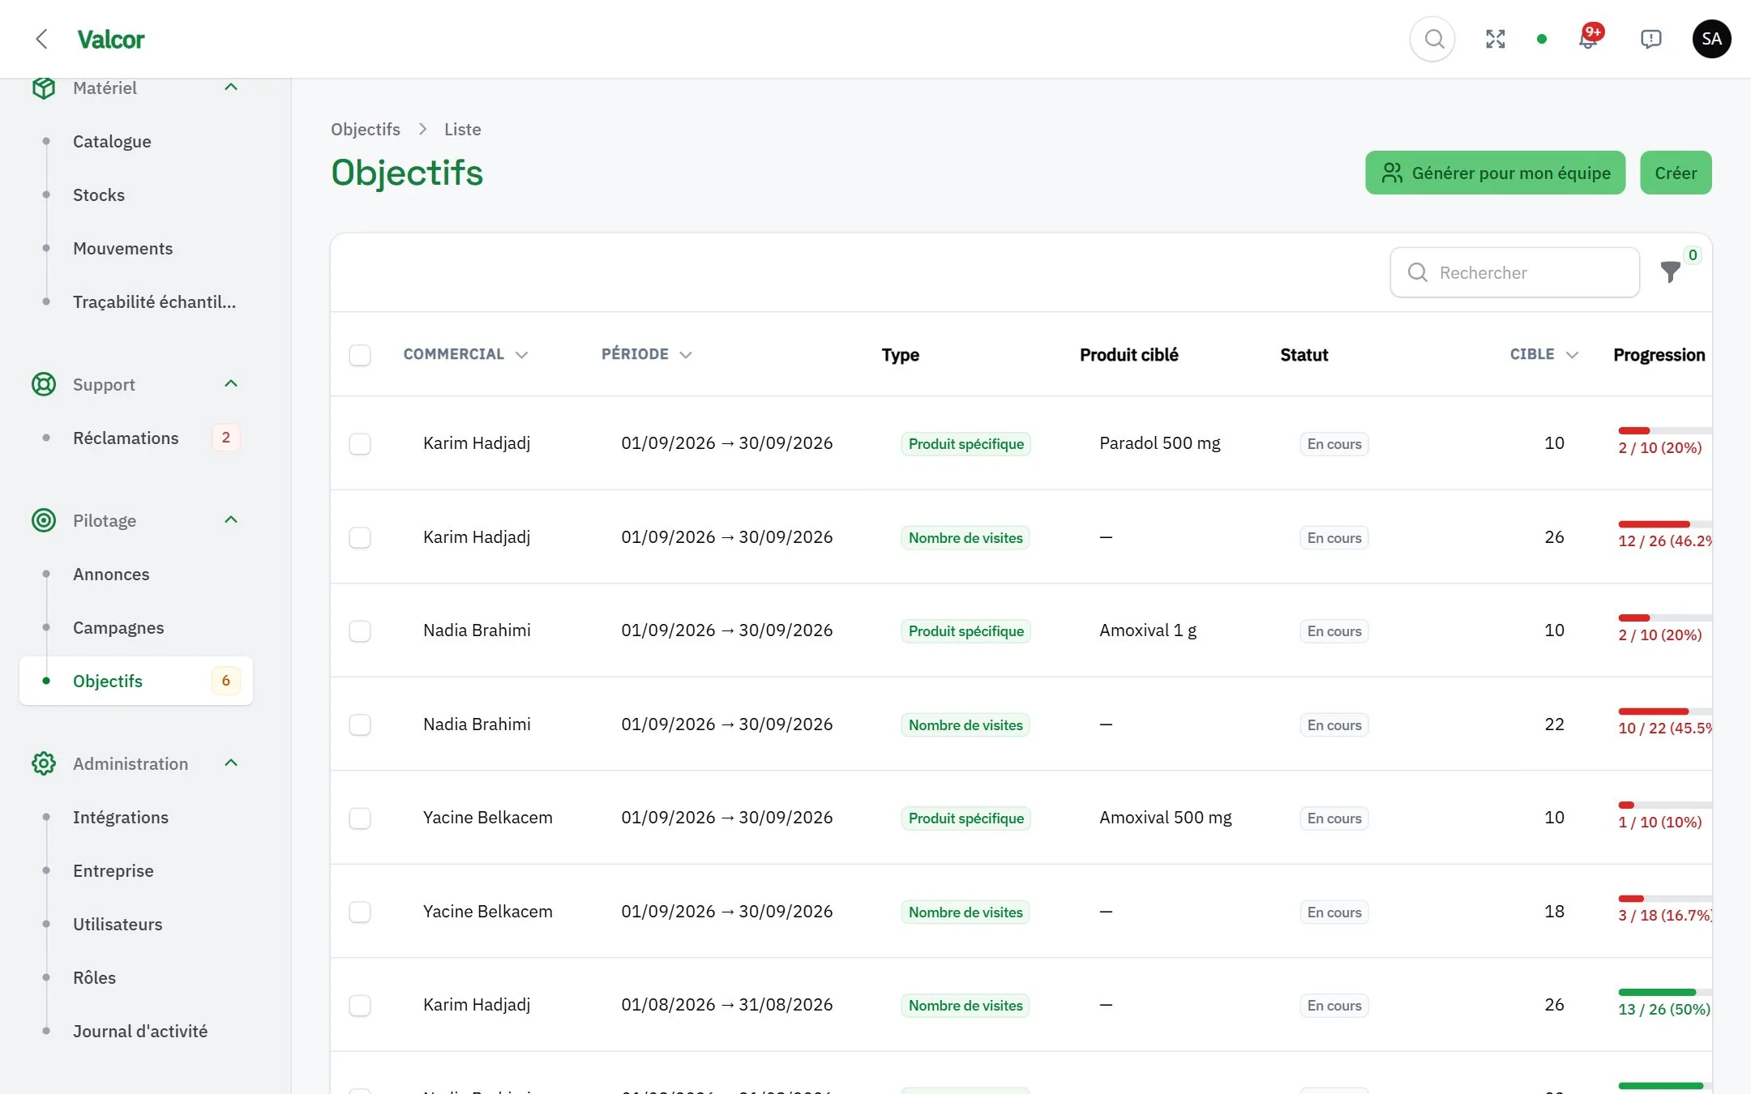This screenshot has height=1094, width=1751.
Task: Select the Amoxival 1 g row checkbox
Action: [x=360, y=631]
